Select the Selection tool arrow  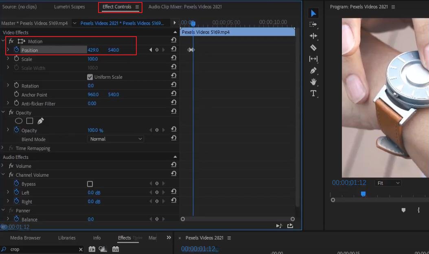[313, 13]
